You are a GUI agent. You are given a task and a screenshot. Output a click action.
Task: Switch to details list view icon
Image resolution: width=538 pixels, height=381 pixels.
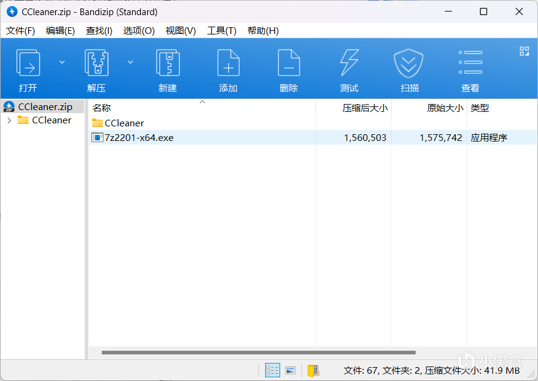272,370
